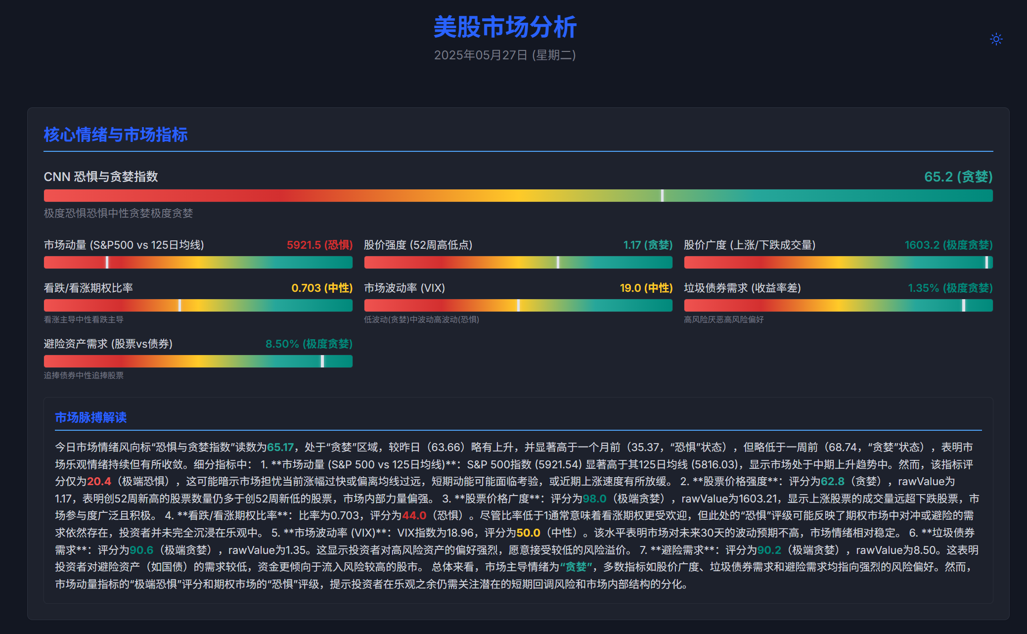Click the section heading 核心情绪与市场指标

[x=116, y=135]
